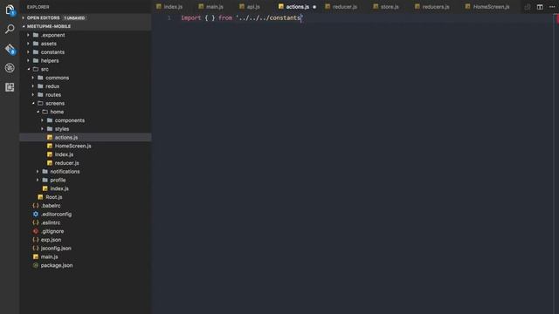
Task: Expand the constants folder arrow
Action: tap(28, 52)
